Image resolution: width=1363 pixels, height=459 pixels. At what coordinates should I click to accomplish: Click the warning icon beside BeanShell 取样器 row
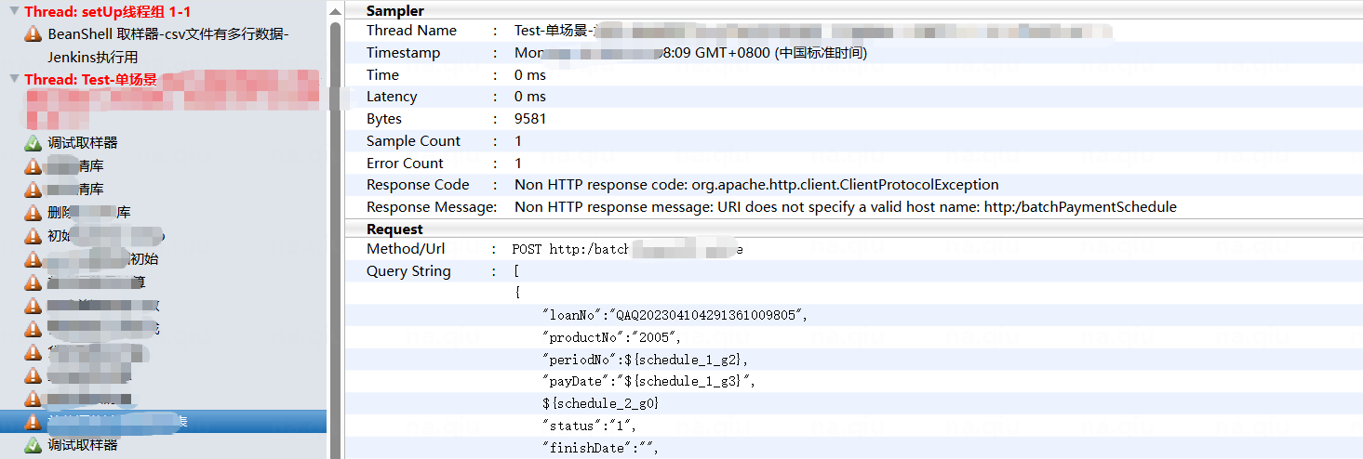tap(33, 34)
